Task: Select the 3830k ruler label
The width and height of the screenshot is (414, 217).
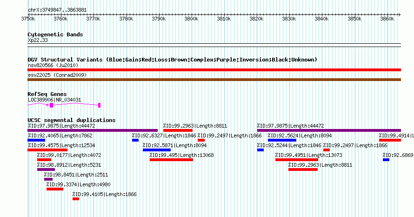Action: click(289, 19)
